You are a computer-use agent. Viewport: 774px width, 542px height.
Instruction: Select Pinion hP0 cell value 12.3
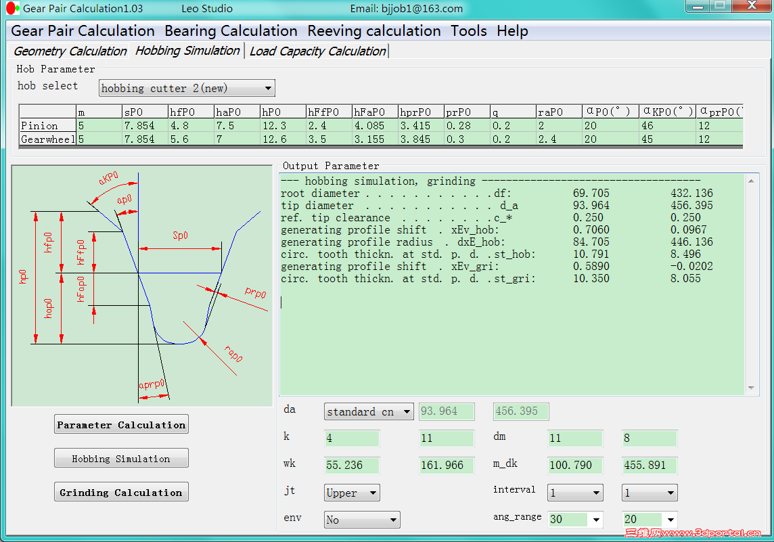pyautogui.click(x=283, y=125)
